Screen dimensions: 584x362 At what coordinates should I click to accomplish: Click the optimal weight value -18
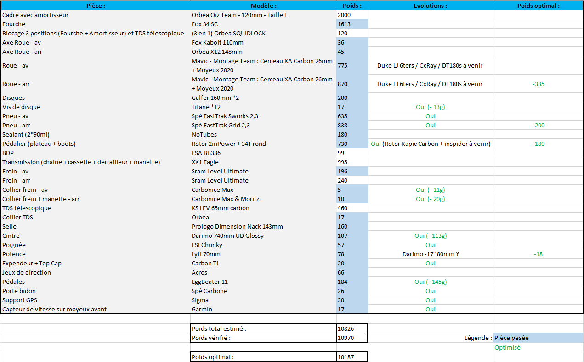pos(539,254)
